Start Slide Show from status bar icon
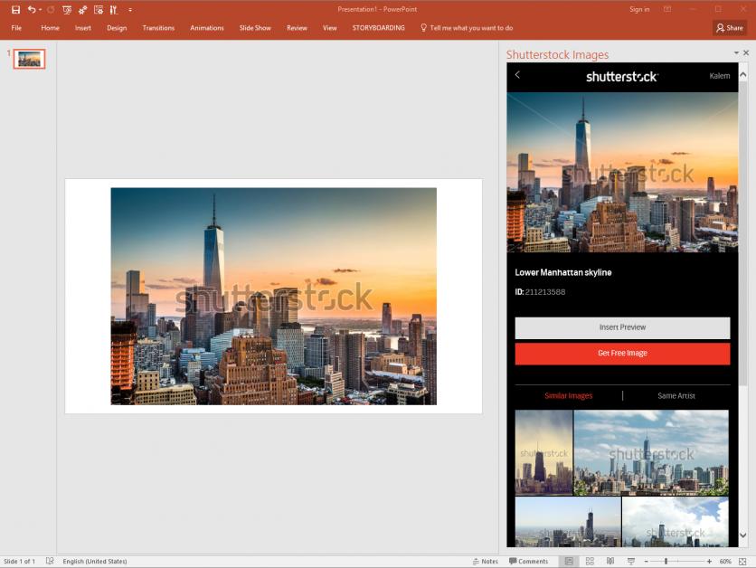Viewport: 756px width, 568px height. tap(631, 562)
